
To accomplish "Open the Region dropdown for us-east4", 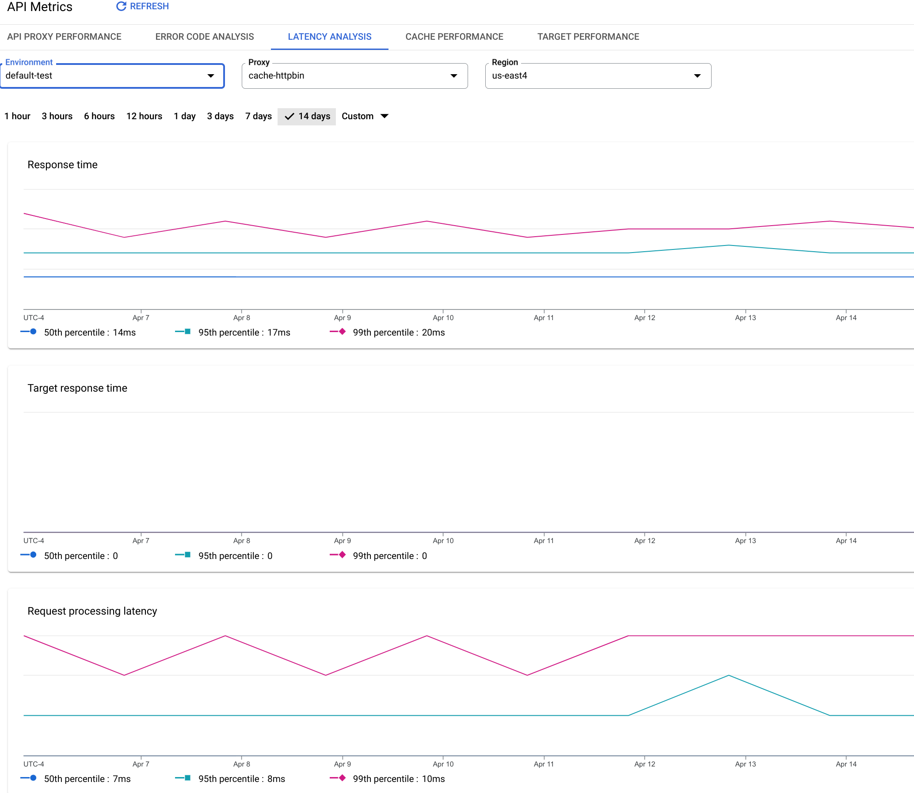I will [696, 76].
